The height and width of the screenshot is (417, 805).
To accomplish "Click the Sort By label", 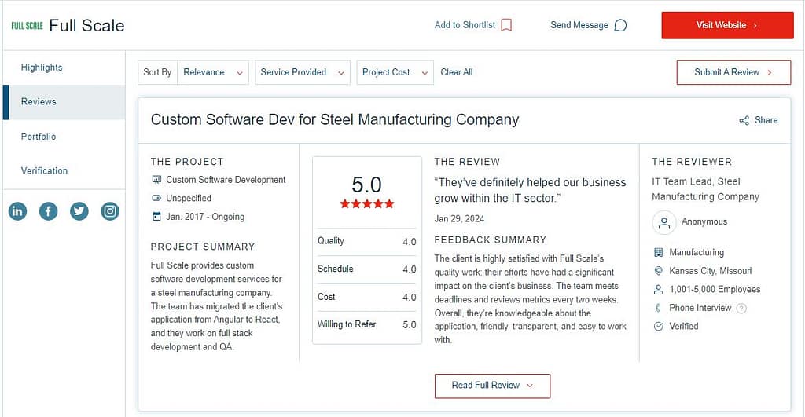I will [157, 72].
